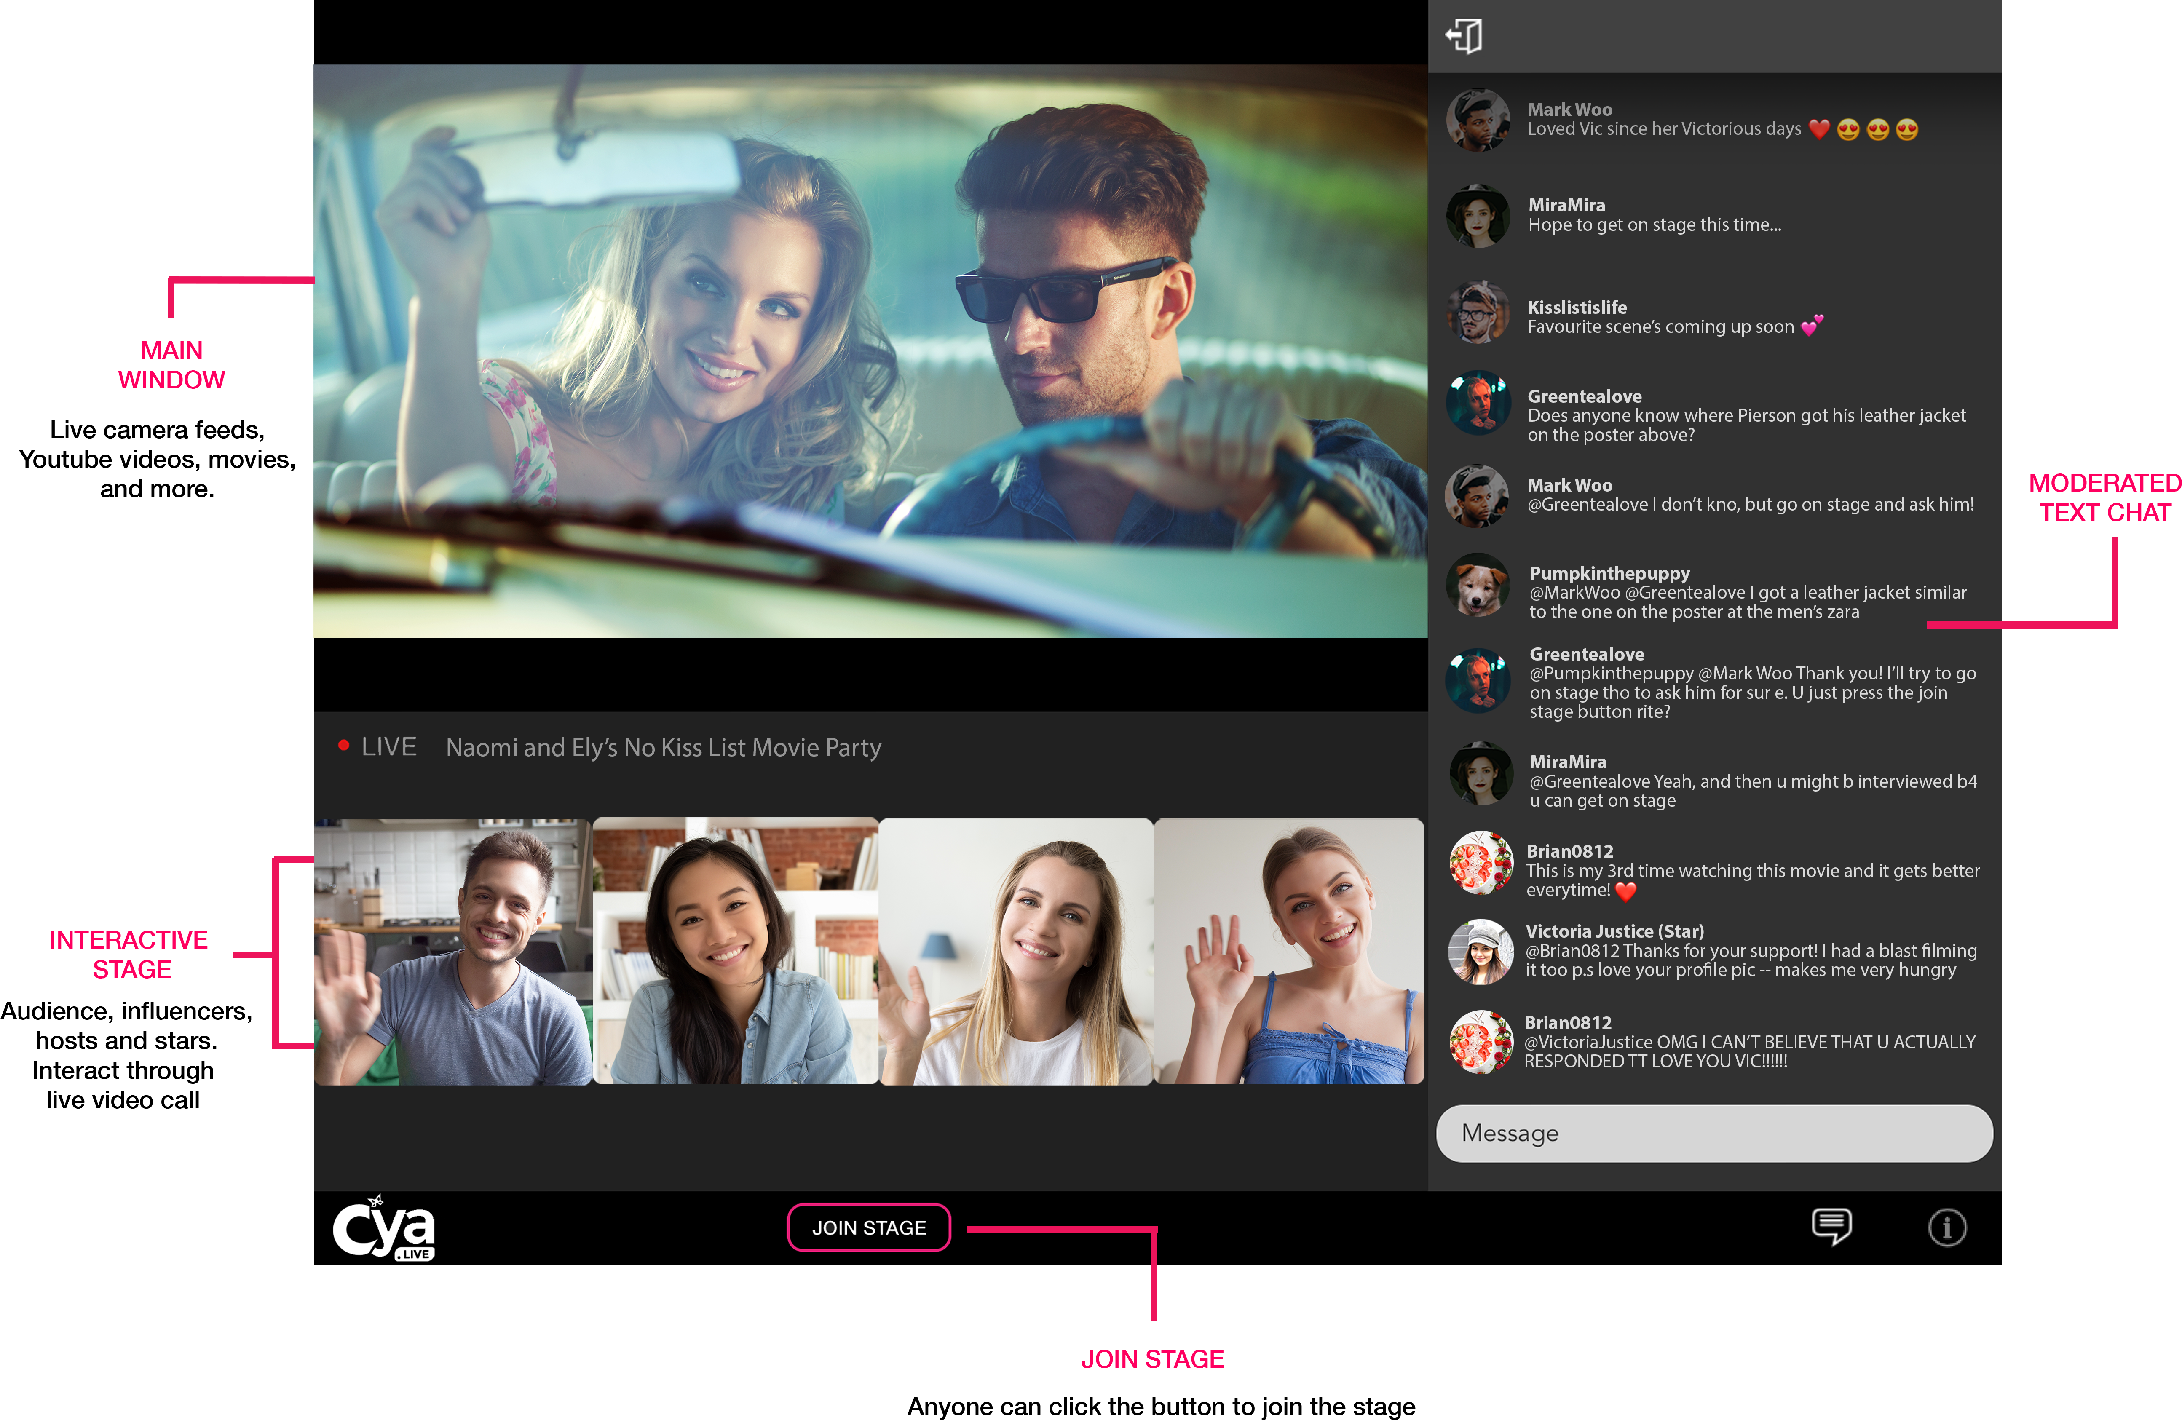Open the info circle icon
The height and width of the screenshot is (1420, 2182).
(x=1946, y=1227)
